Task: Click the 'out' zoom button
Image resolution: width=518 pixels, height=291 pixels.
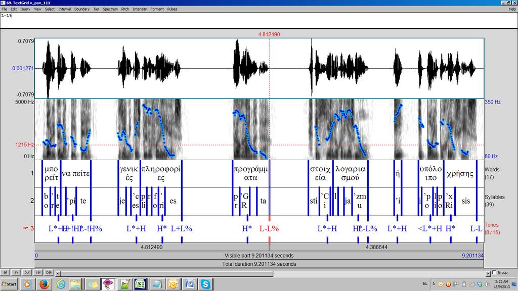Action: click(x=27, y=272)
